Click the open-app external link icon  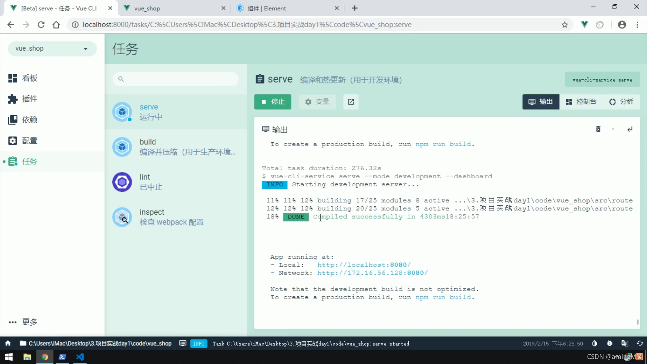(x=351, y=102)
